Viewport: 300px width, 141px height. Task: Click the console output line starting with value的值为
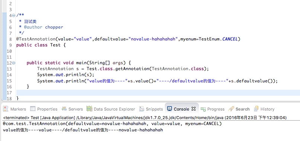[83, 130]
